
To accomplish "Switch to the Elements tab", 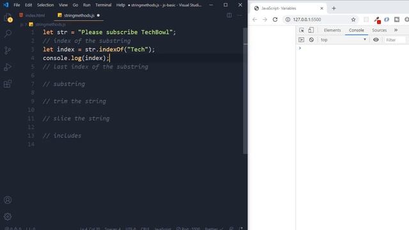I will (332, 30).
